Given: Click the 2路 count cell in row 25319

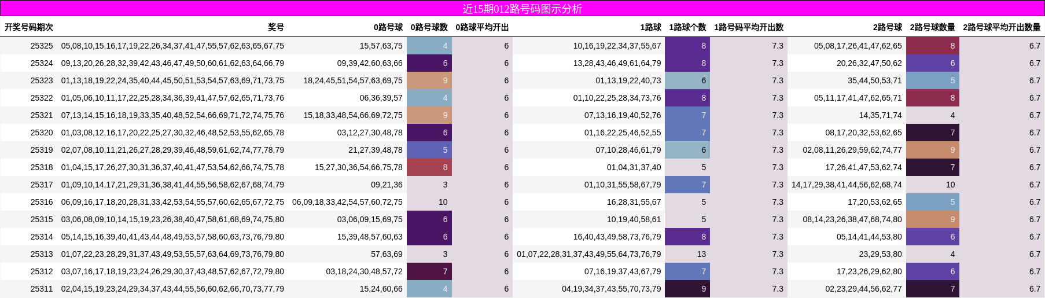Looking at the screenshot, I should [933, 150].
